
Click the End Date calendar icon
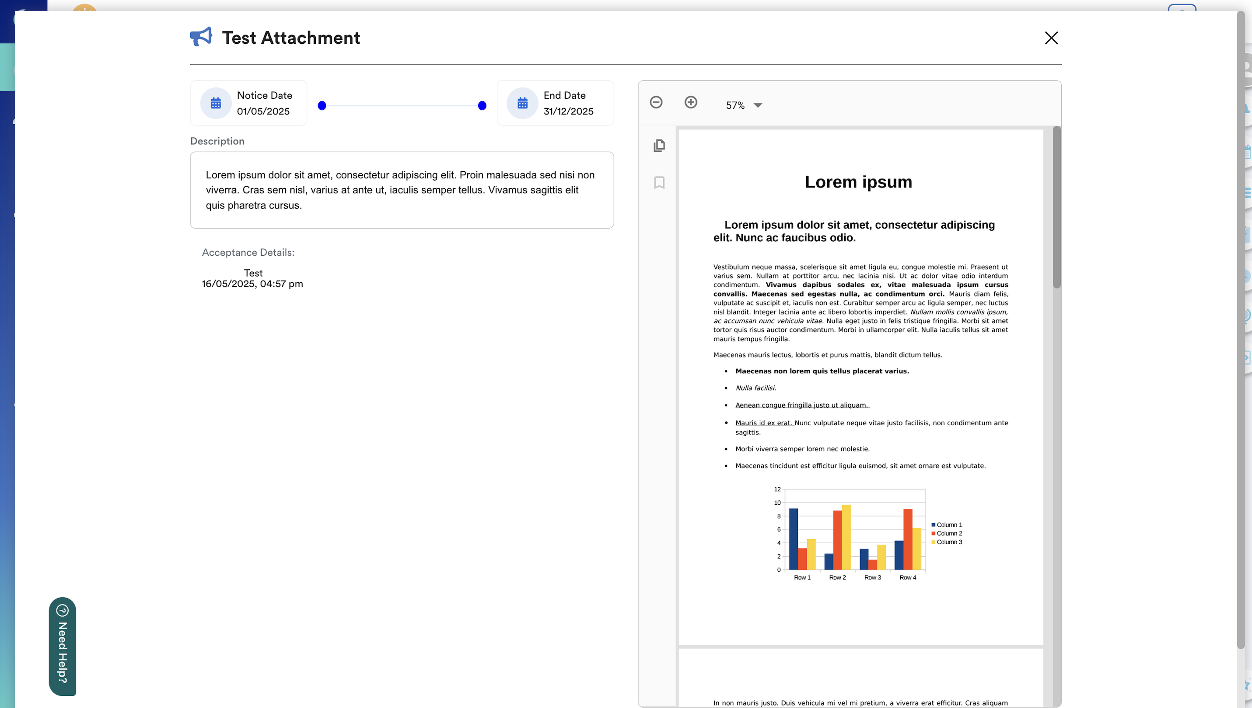point(522,104)
